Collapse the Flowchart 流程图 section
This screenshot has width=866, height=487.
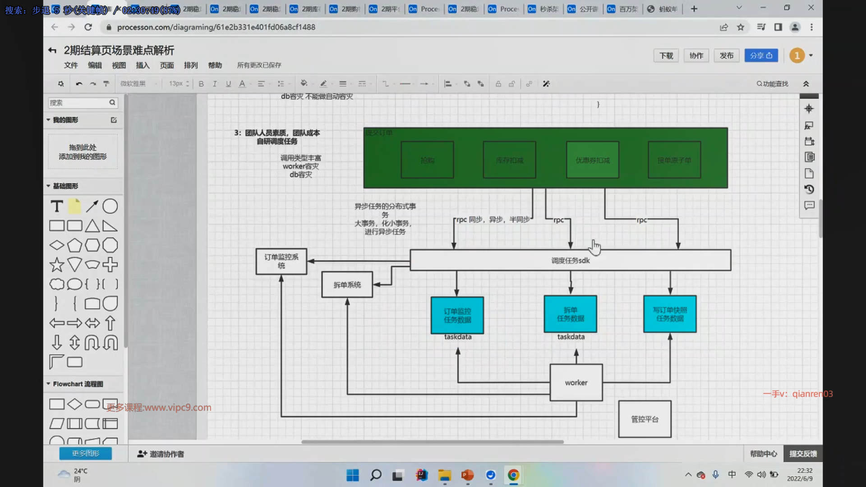pos(48,384)
